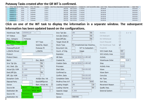Screen dimensions: 144x100
Task: Click the Sort Seq. field
Action: point(127,82)
